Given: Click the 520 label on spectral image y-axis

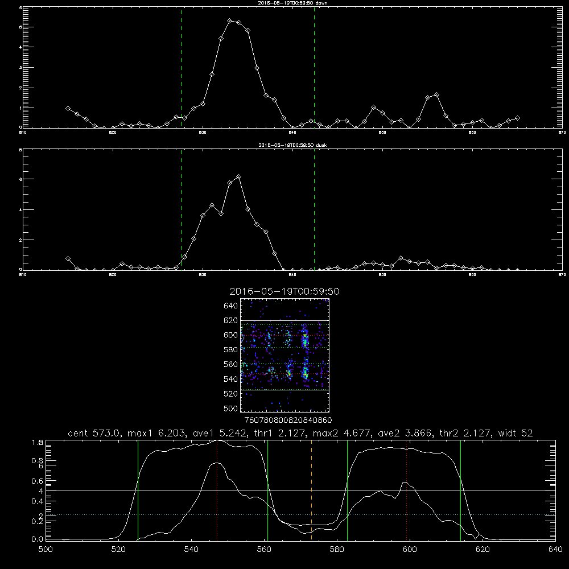Looking at the screenshot, I should [231, 393].
